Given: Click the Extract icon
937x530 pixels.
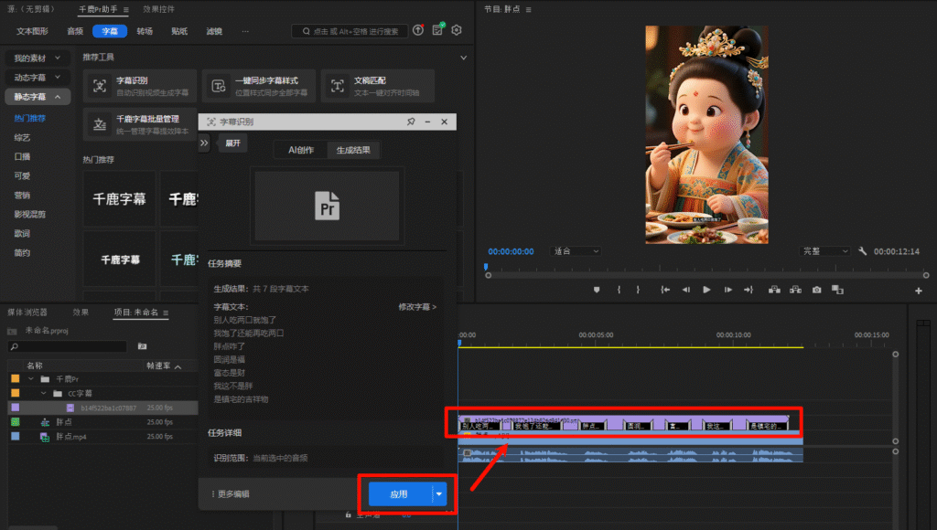Looking at the screenshot, I should [795, 290].
